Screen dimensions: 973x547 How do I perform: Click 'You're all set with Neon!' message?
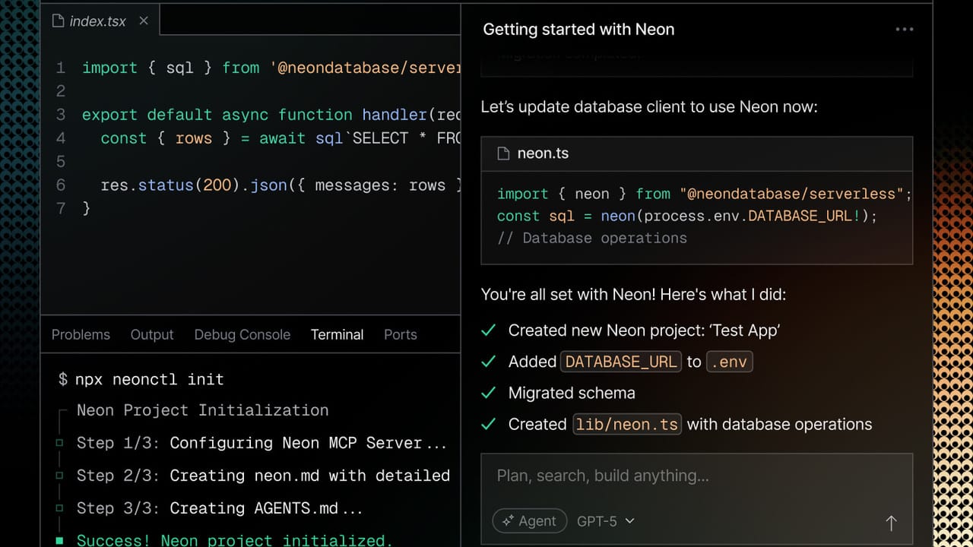tap(633, 294)
